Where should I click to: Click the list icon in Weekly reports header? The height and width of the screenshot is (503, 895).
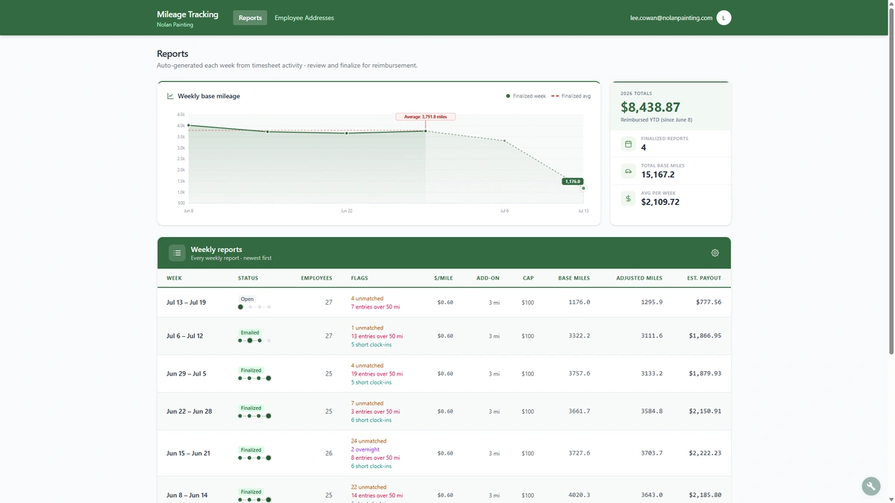(177, 253)
